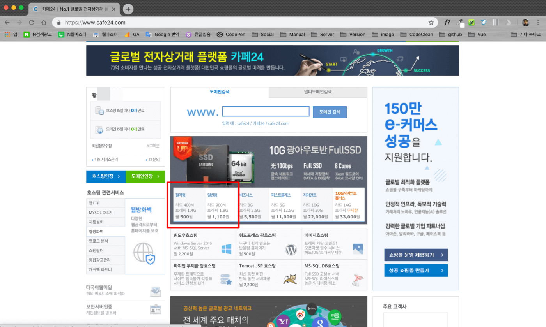
Task: Click the 성공 쇼핑몰 만들기 button
Action: [416, 270]
